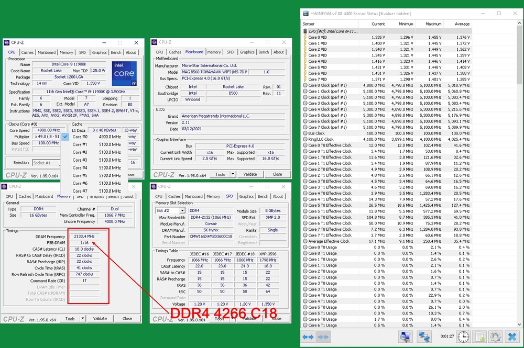
Task: Click the clock icon in HWiNFO toolbar
Action: 463,337
